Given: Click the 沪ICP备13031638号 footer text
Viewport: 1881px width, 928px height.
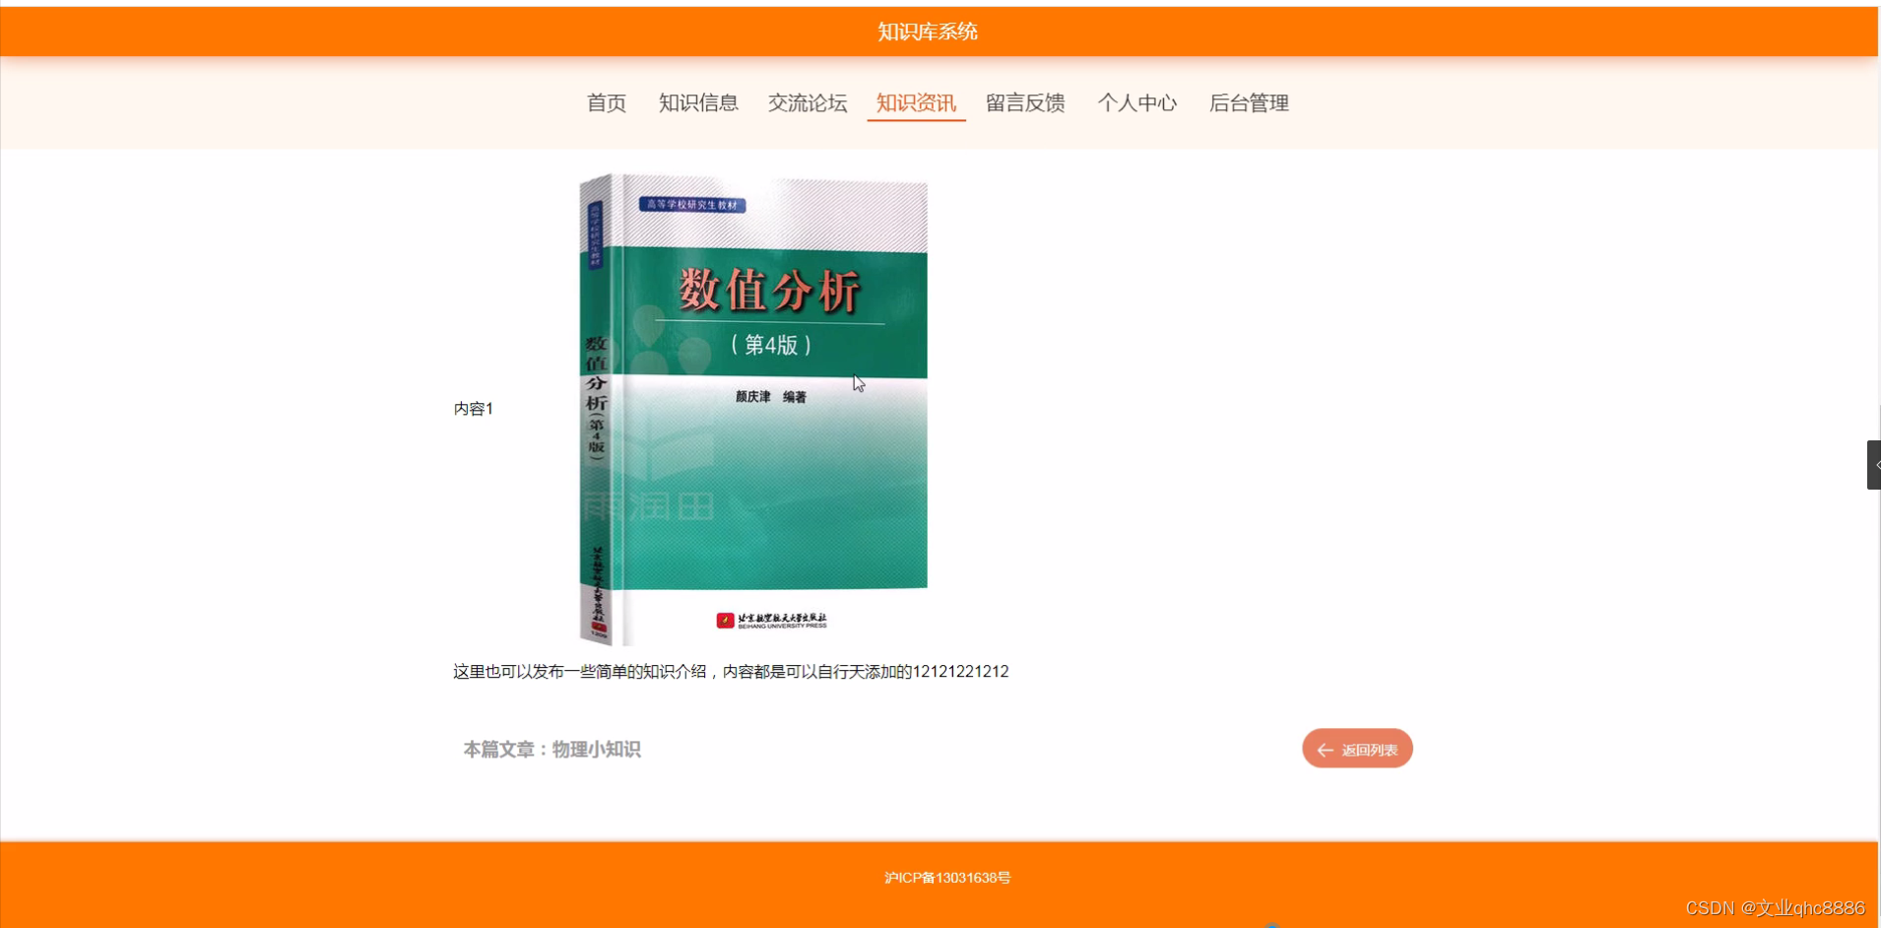Looking at the screenshot, I should [947, 878].
